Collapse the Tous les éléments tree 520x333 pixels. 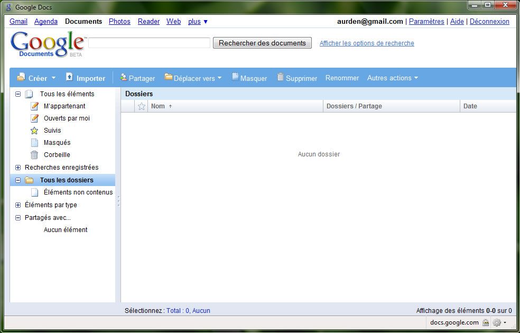[18, 94]
